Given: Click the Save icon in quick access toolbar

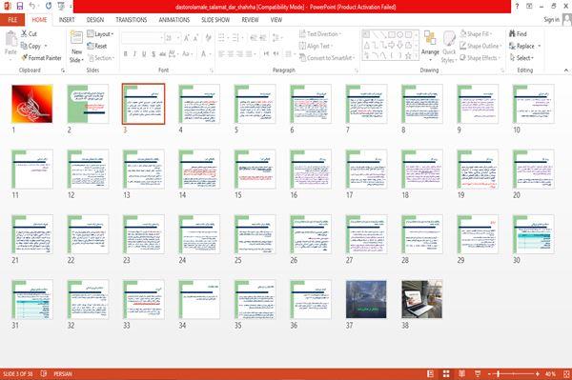Looking at the screenshot, I should pos(20,6).
